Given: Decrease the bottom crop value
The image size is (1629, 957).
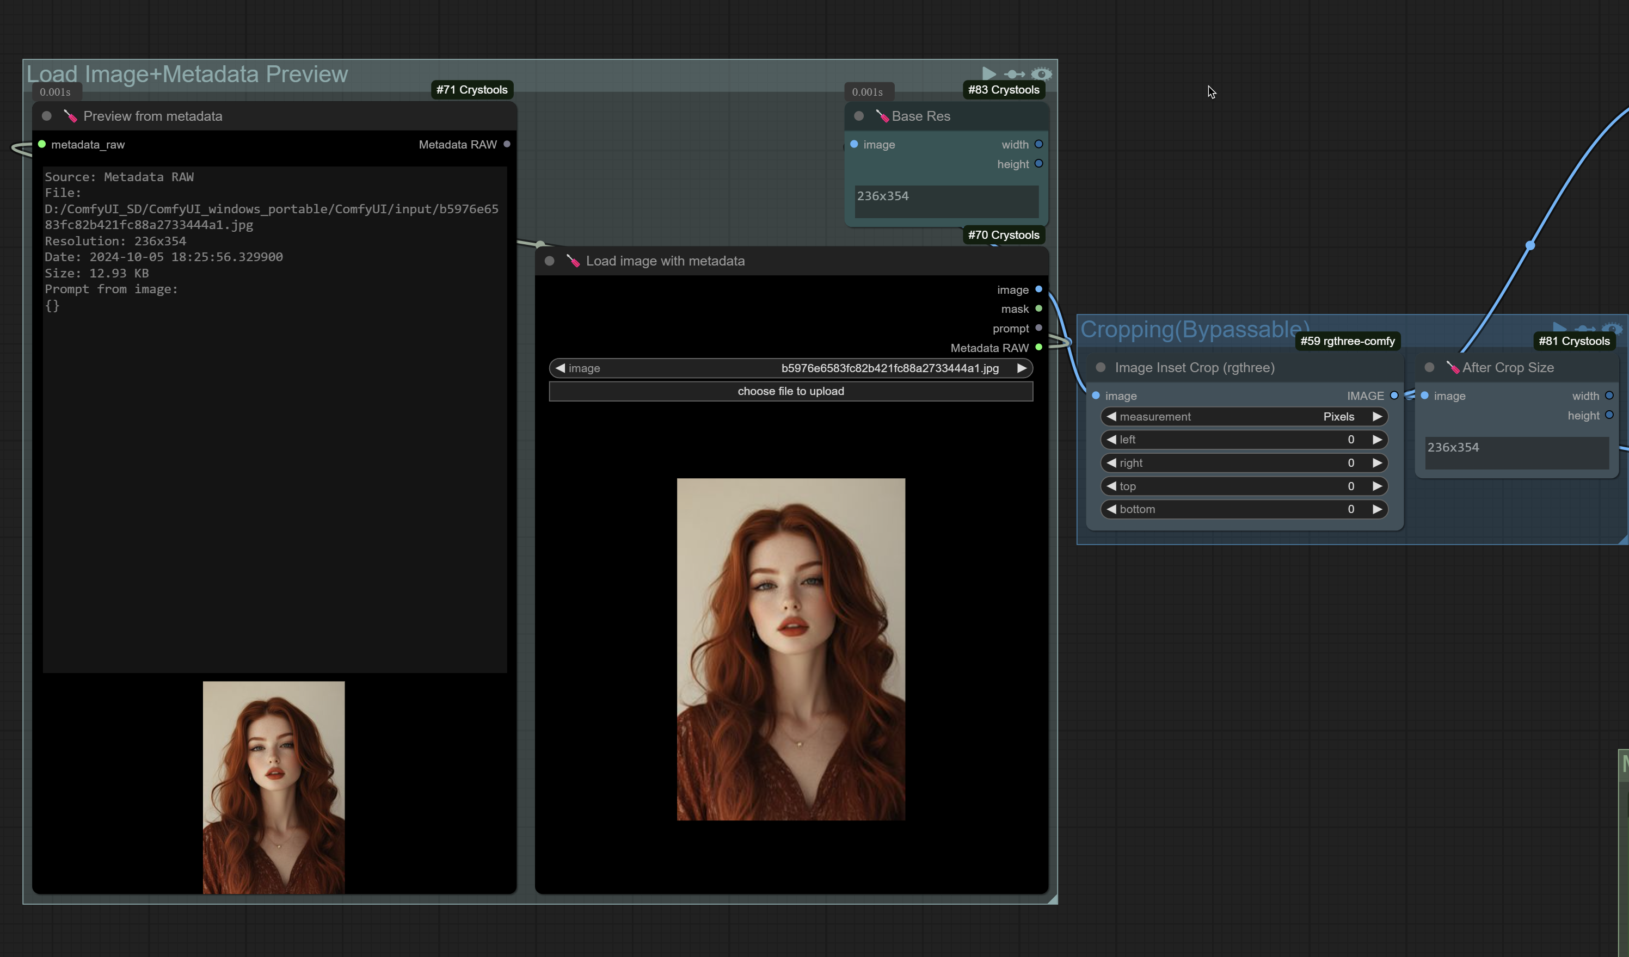Looking at the screenshot, I should 1111,510.
